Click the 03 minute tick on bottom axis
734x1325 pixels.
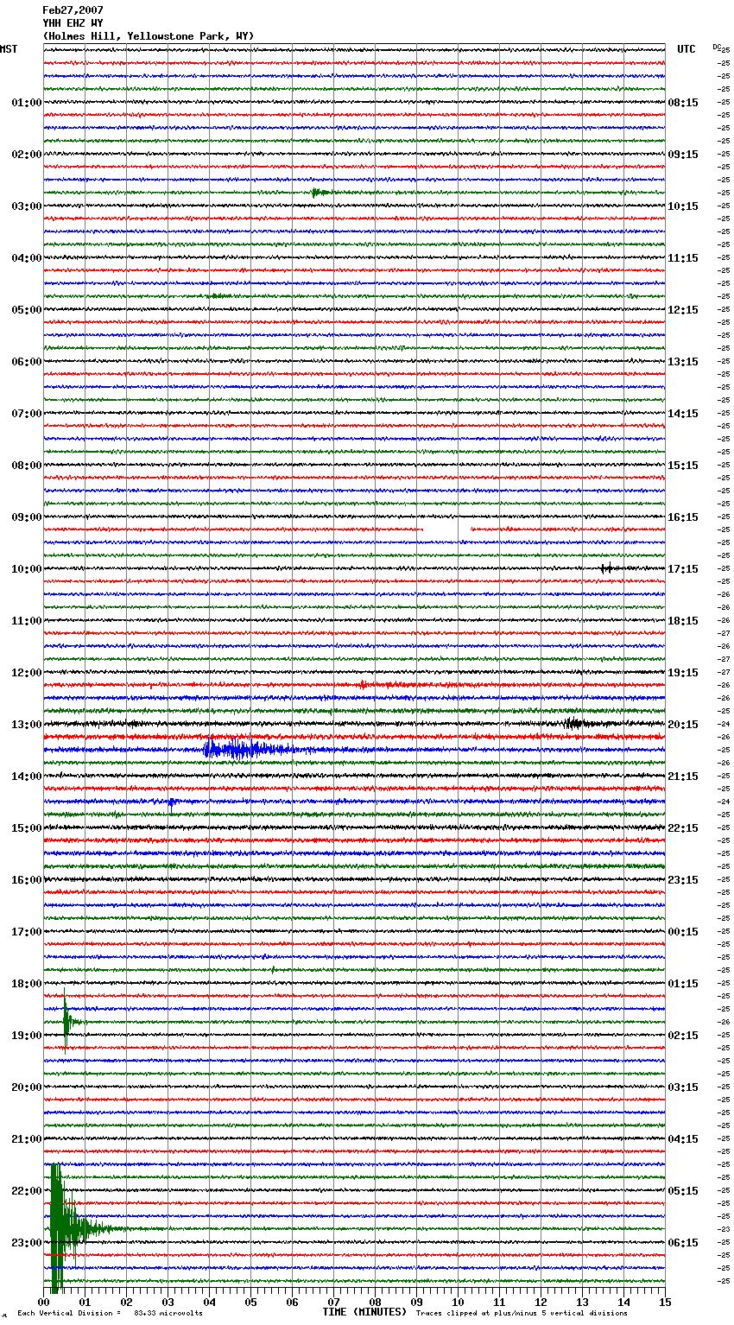click(168, 1302)
